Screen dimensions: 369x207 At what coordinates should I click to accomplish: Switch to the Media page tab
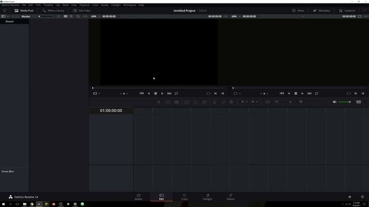click(138, 197)
